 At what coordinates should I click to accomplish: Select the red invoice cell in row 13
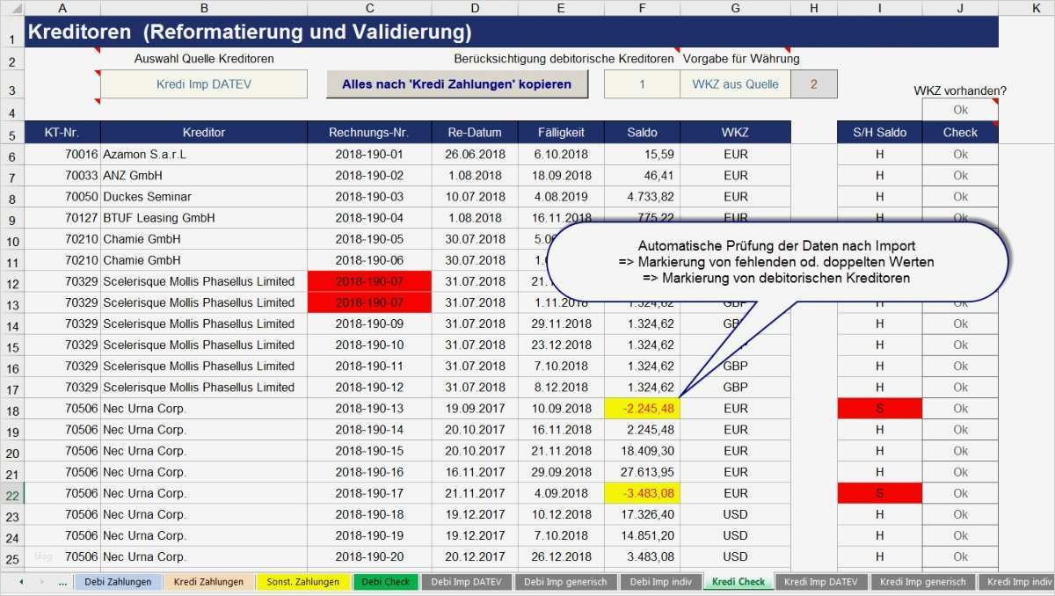[369, 302]
